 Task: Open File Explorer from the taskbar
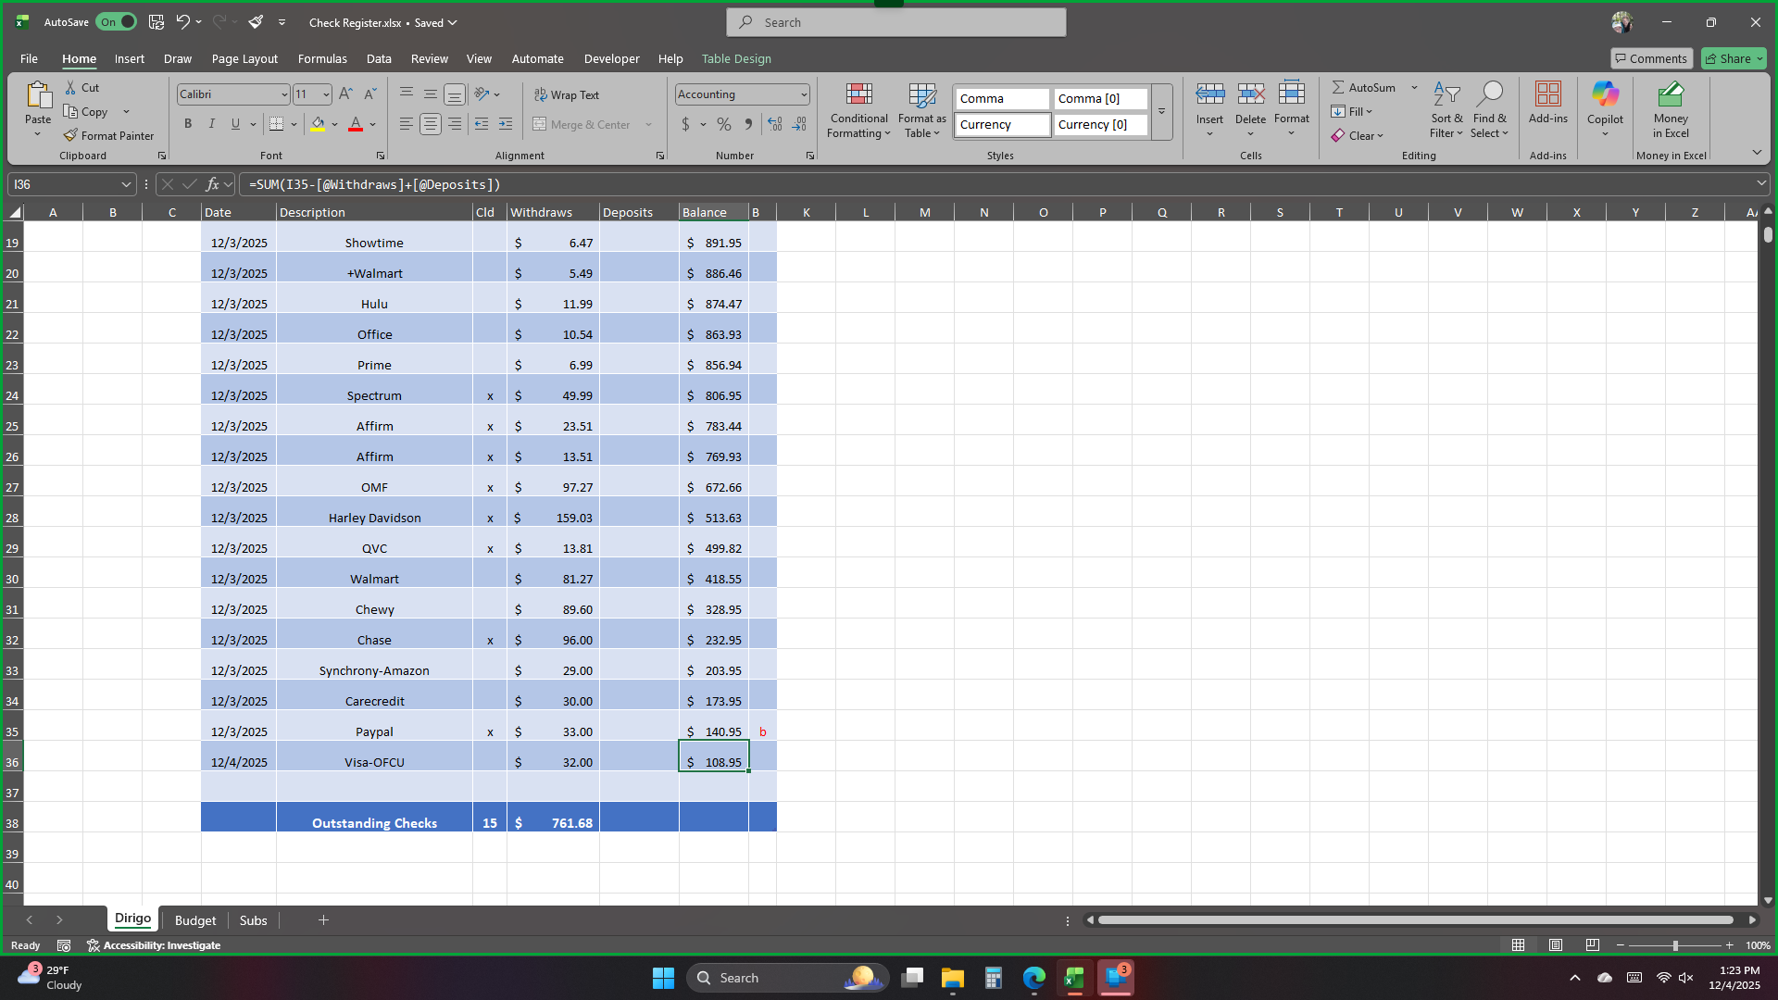952,978
